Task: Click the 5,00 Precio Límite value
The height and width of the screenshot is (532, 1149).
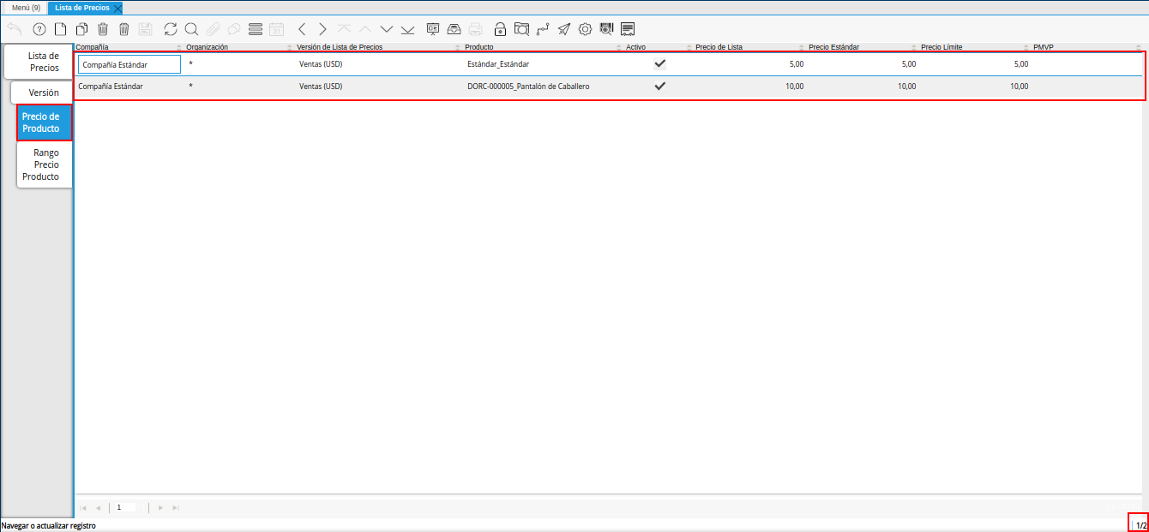Action: click(x=1021, y=64)
